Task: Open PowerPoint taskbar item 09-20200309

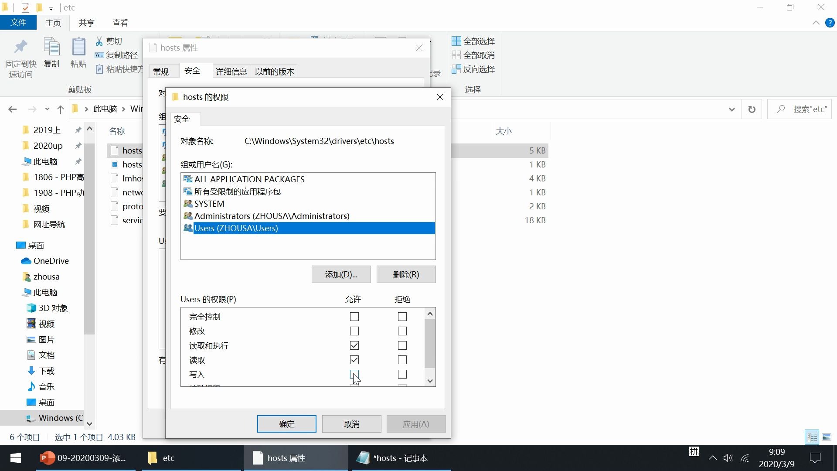Action: pyautogui.click(x=86, y=458)
